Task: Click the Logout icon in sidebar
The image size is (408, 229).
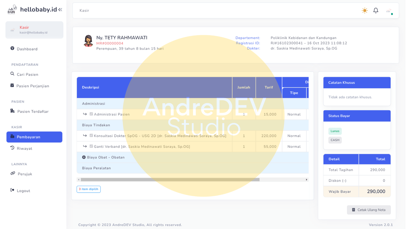Action: [12, 190]
